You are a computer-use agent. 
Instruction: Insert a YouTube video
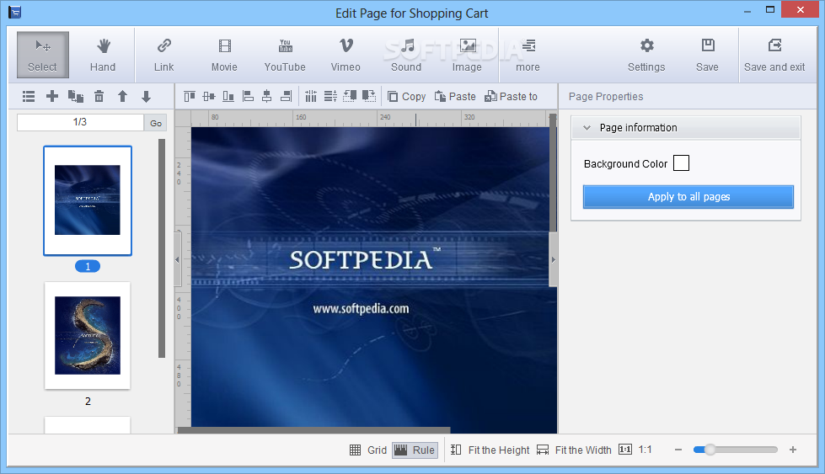tap(285, 55)
